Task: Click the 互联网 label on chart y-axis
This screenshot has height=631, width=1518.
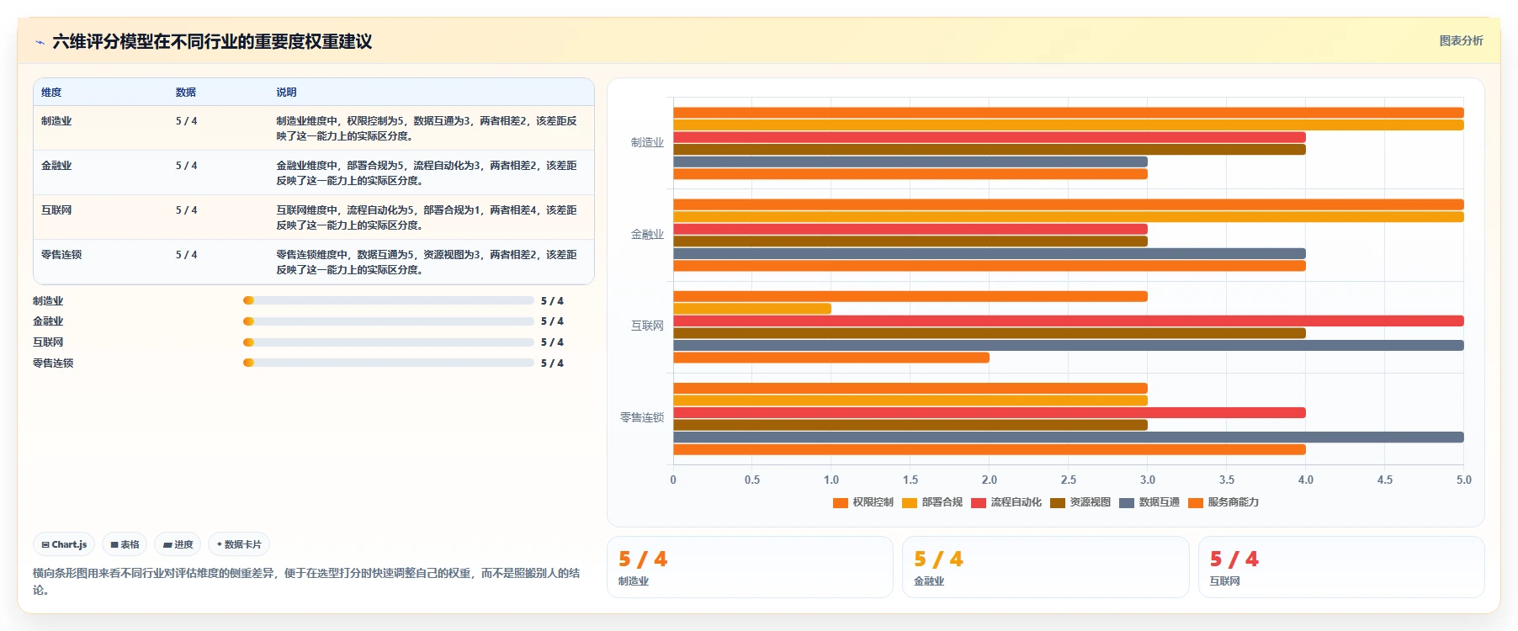Action: (x=647, y=326)
